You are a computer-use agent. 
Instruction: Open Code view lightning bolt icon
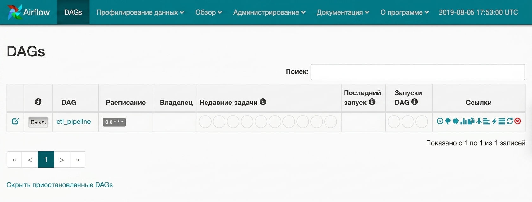point(494,121)
